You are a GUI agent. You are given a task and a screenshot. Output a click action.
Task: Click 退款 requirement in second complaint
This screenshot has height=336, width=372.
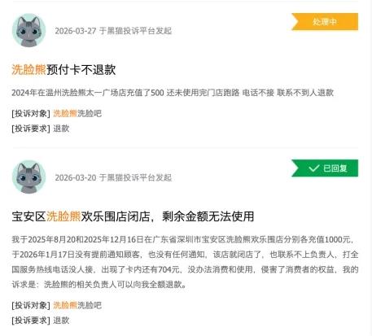pyautogui.click(x=61, y=321)
